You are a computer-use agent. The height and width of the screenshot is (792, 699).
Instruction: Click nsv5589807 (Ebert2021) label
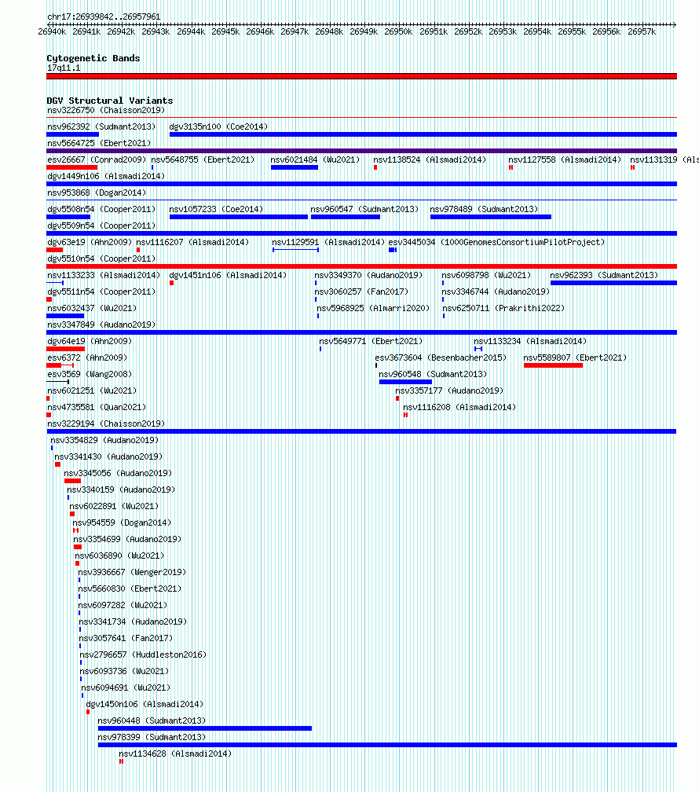(x=575, y=357)
